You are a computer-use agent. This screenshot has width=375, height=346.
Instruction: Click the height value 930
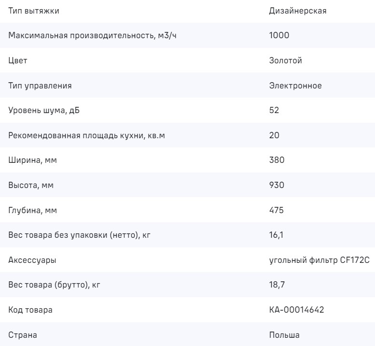tap(277, 186)
